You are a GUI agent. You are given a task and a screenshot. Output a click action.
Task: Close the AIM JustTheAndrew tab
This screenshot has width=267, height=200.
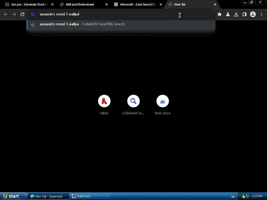point(107,4)
